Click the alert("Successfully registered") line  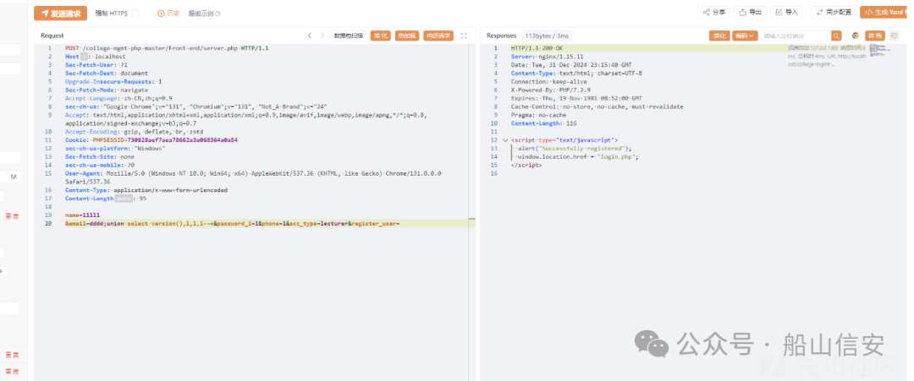click(574, 149)
